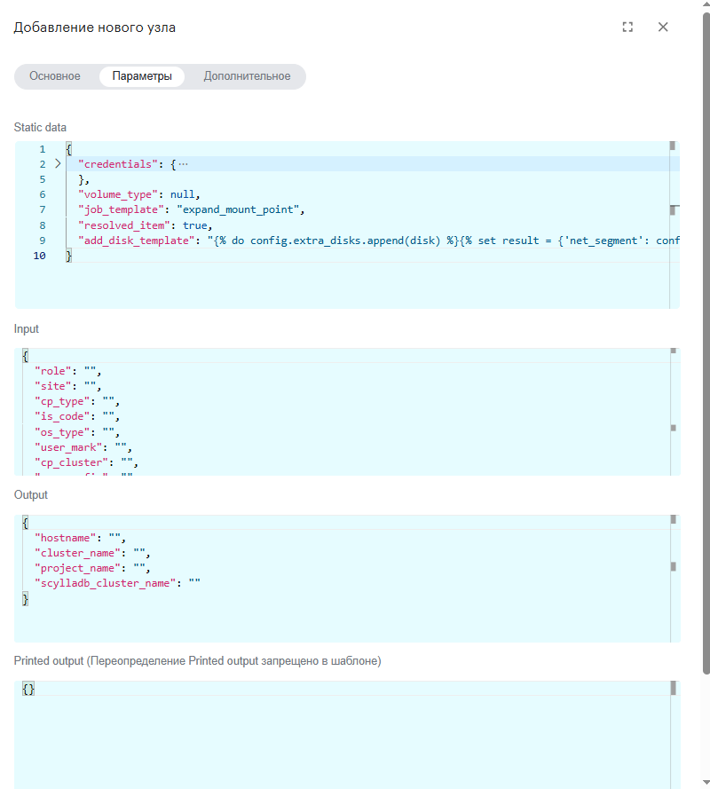710x789 pixels.
Task: Click the "job_template" key
Action: [121, 209]
